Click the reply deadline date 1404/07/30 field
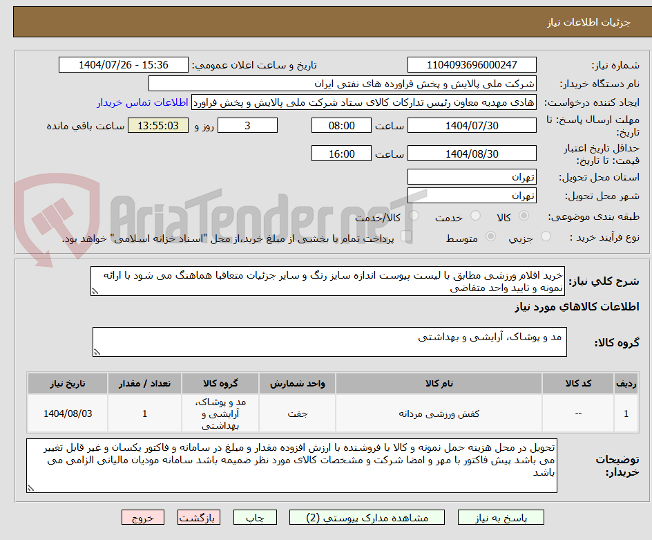Viewport: 652px width, 540px height. 472,125
